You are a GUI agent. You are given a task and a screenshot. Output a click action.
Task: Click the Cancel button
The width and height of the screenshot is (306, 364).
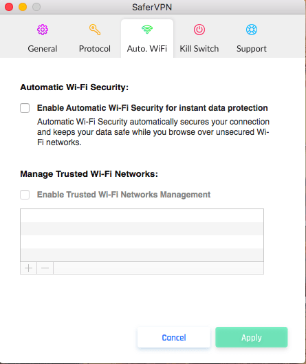click(174, 337)
